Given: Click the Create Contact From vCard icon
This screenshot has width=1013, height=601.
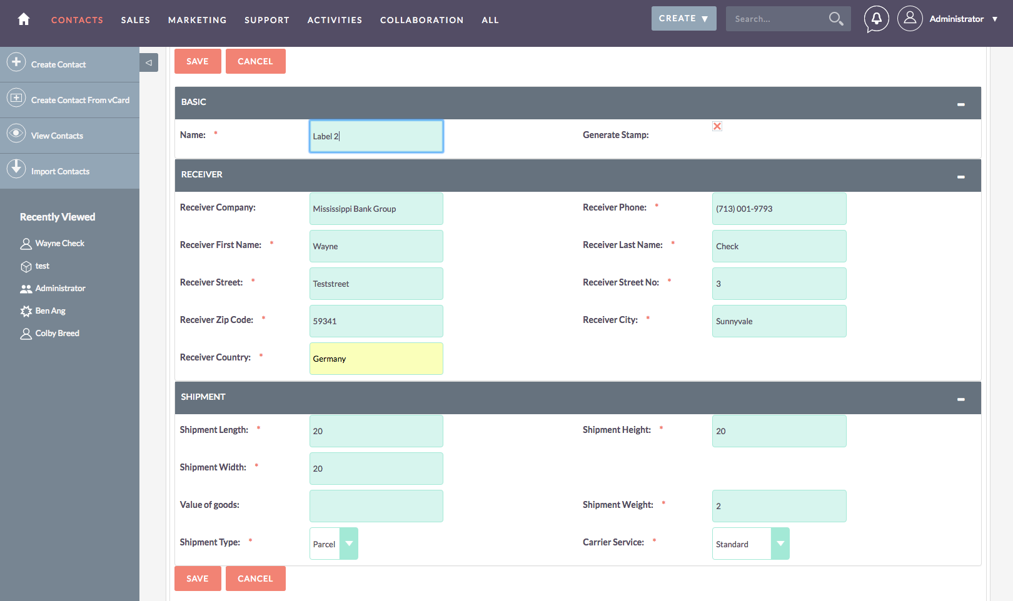Looking at the screenshot, I should tap(16, 98).
